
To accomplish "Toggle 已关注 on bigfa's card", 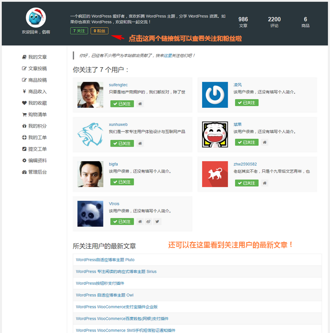I will click(x=122, y=182).
